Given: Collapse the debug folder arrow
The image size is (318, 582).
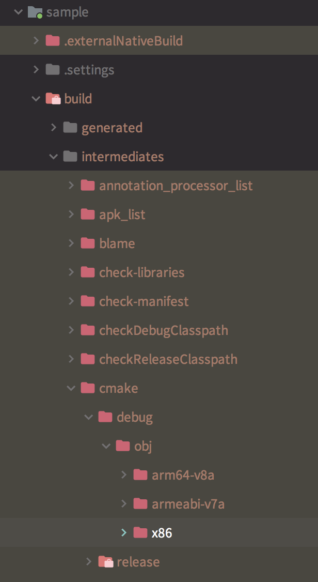Looking at the screenshot, I should click(89, 417).
